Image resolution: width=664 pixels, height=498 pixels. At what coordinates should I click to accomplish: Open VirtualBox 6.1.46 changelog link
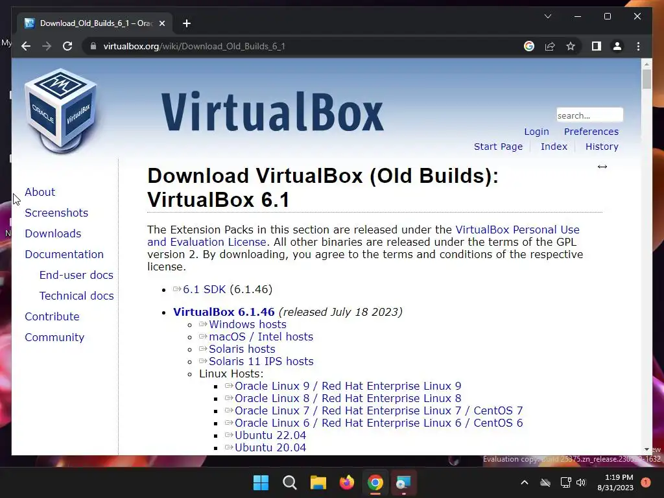(x=224, y=312)
